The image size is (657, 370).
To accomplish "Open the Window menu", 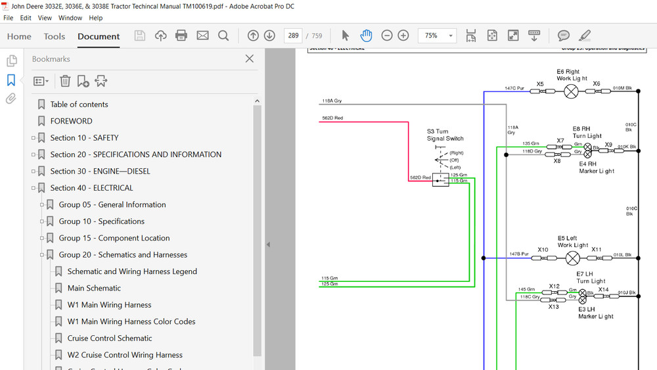I will tap(70, 18).
